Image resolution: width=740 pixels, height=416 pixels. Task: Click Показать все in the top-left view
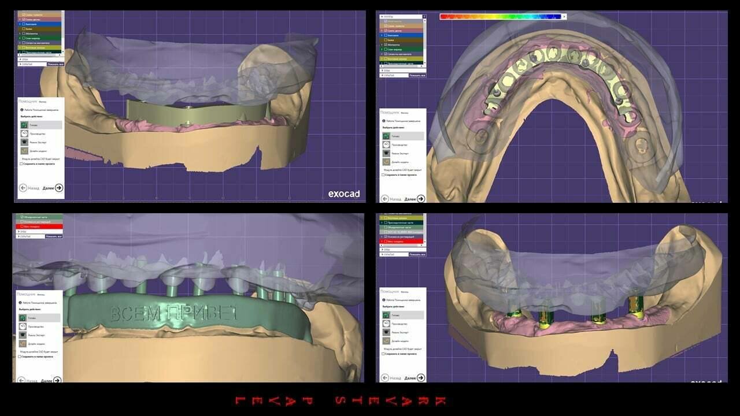(x=55, y=64)
